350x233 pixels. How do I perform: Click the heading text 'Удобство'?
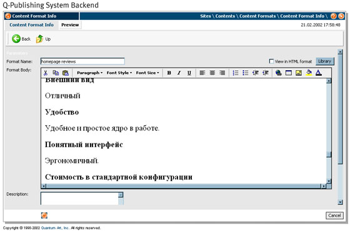tap(62, 112)
